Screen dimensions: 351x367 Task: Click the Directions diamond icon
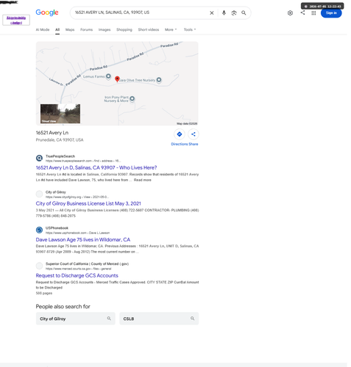tap(180, 134)
